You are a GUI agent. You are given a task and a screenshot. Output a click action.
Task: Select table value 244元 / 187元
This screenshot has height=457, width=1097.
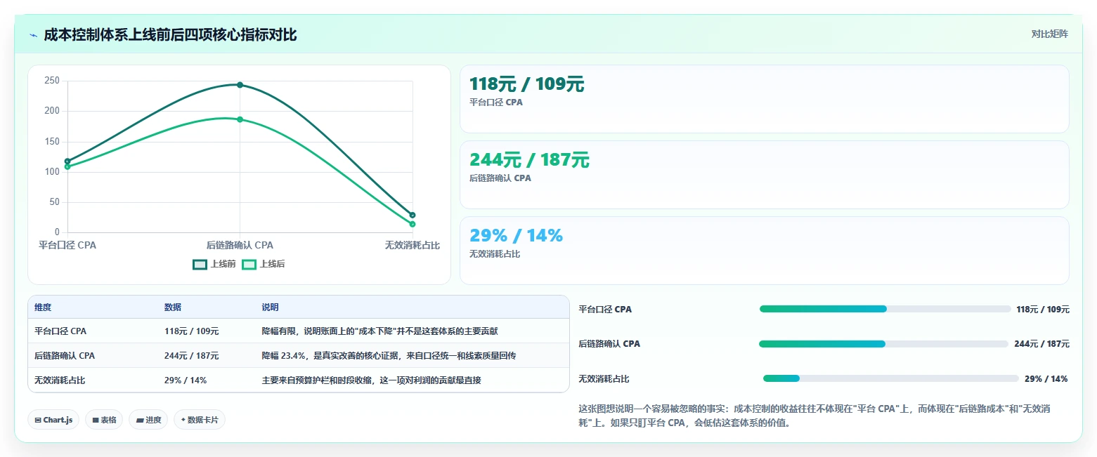[x=191, y=355]
